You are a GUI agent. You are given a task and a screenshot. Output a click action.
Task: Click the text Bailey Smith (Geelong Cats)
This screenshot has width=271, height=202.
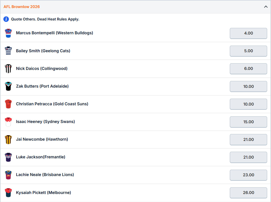[x=43, y=51]
